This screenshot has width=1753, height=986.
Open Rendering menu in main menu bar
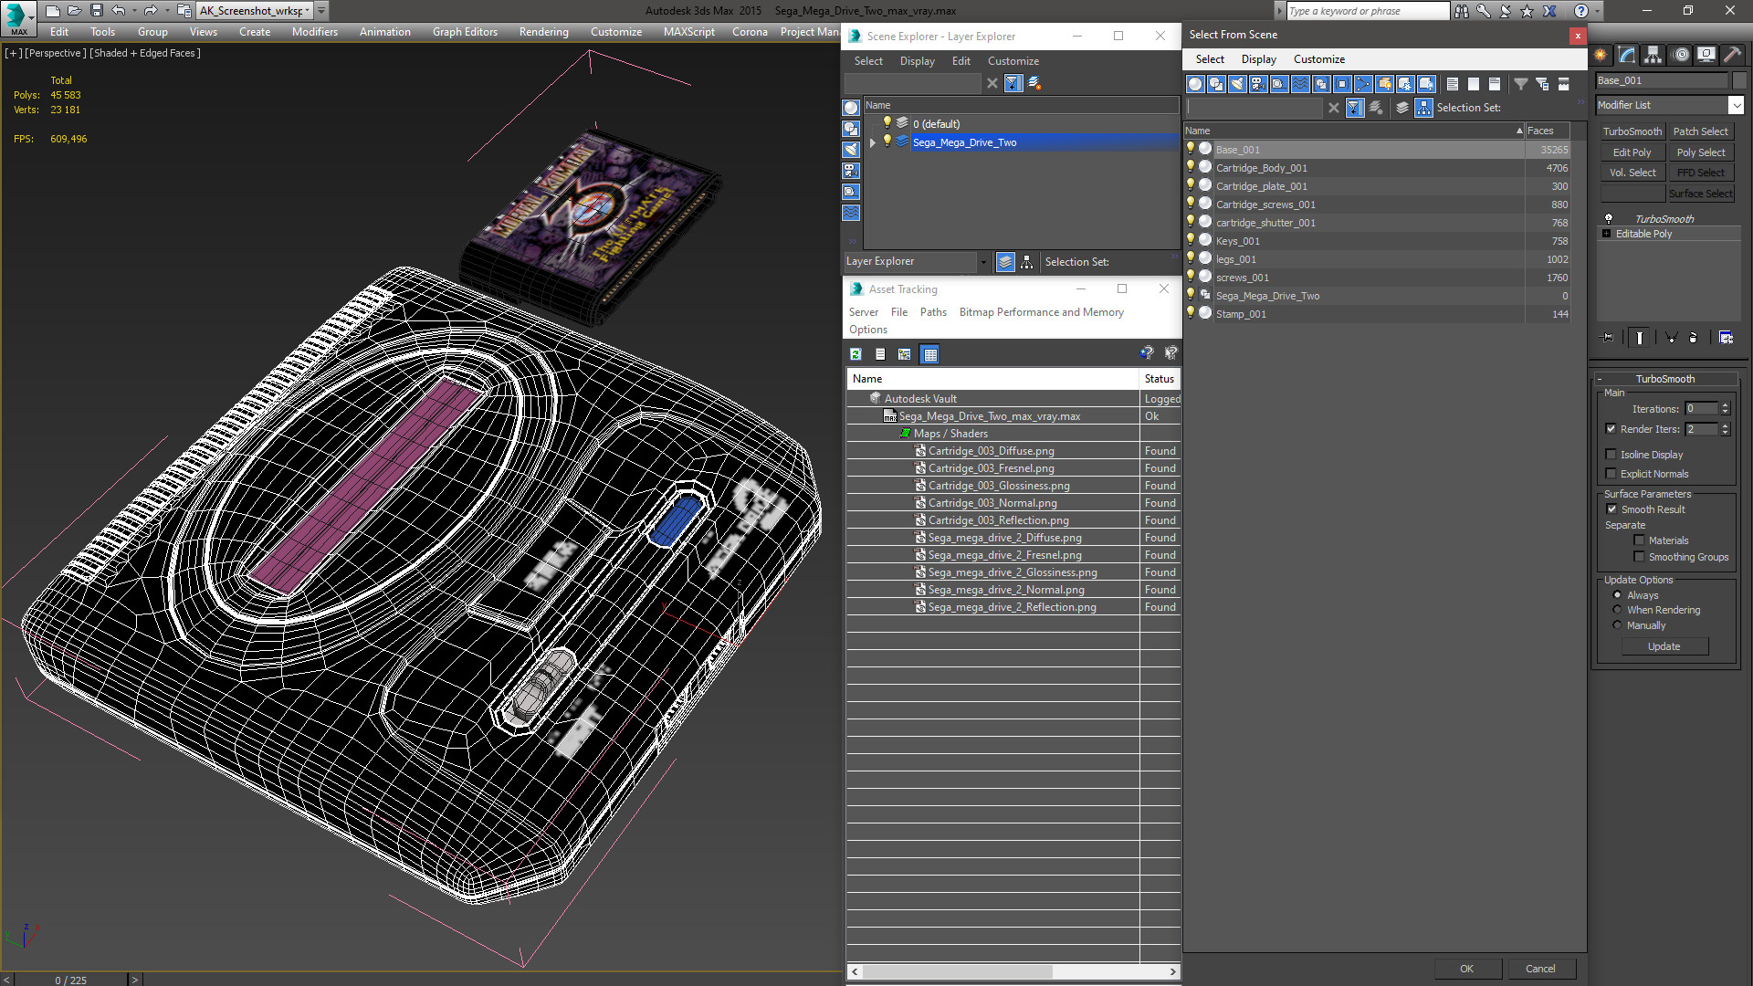[543, 32]
